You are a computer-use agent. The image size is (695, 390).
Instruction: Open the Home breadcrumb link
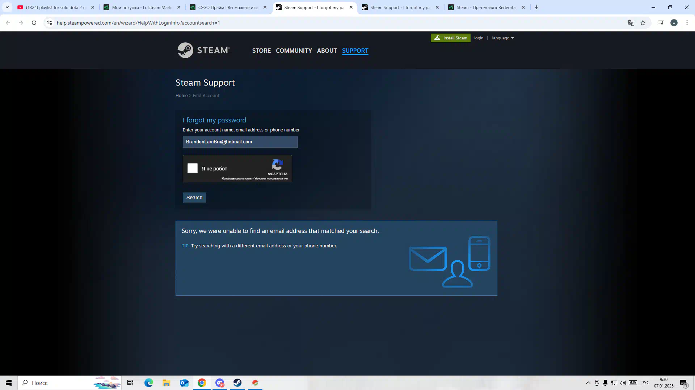tap(181, 96)
